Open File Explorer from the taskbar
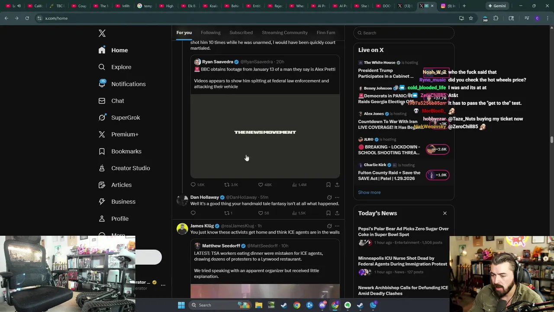Screen dimensions: 554x312 258,305
